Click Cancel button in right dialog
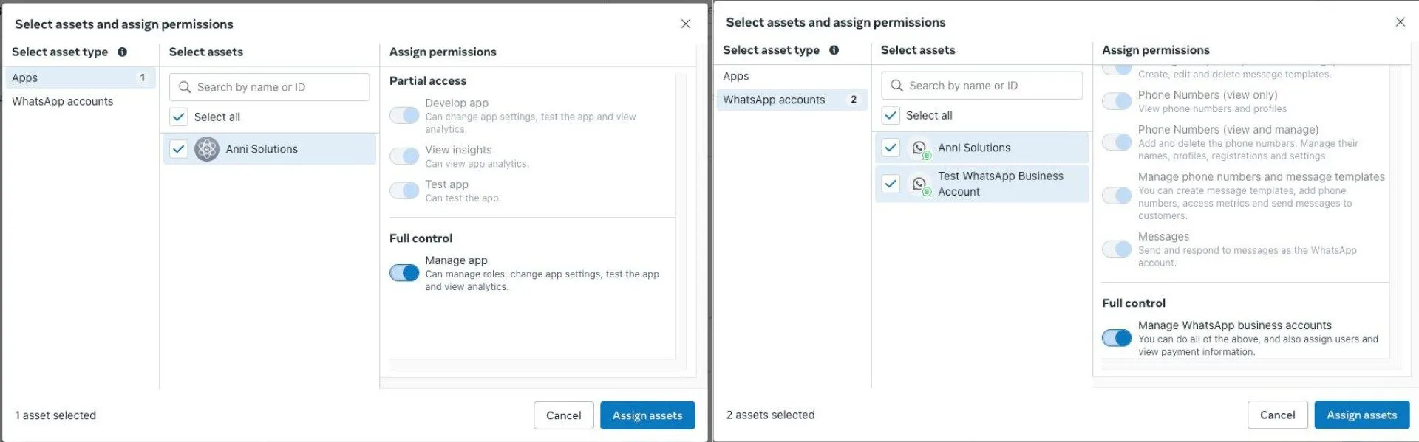 (1277, 415)
